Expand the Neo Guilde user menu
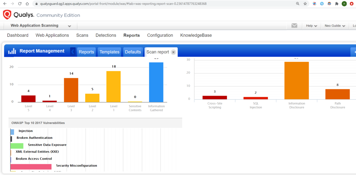Viewport: 356px width, 175px height. [x=335, y=26]
